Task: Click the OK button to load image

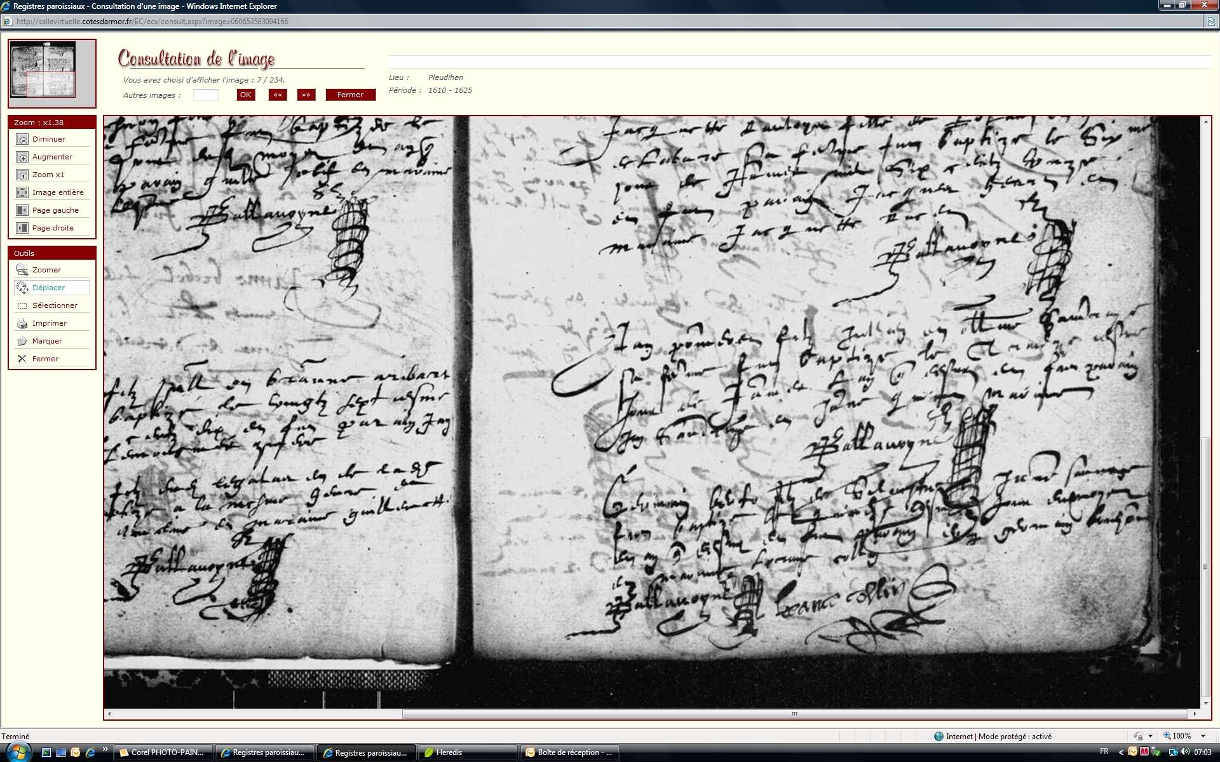Action: click(245, 95)
